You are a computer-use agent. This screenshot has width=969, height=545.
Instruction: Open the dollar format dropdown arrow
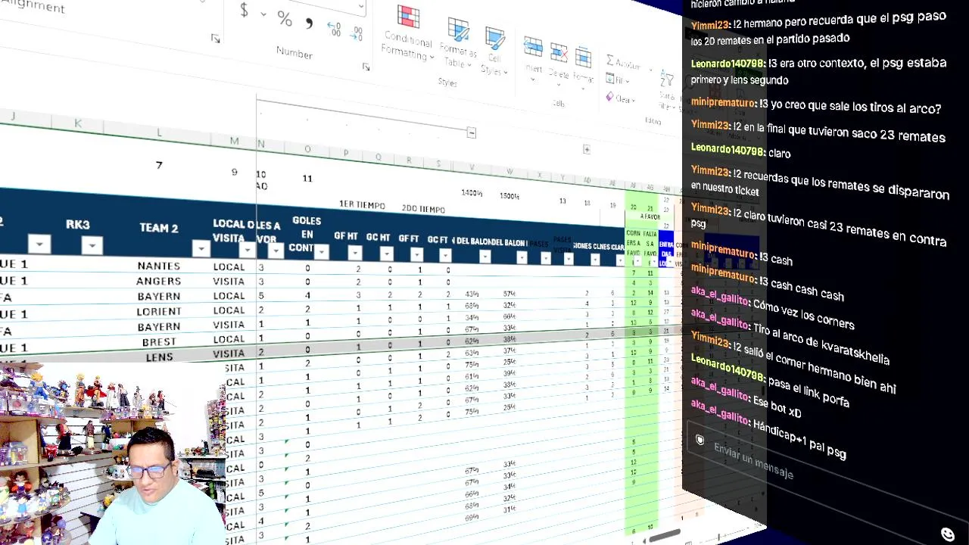click(263, 14)
